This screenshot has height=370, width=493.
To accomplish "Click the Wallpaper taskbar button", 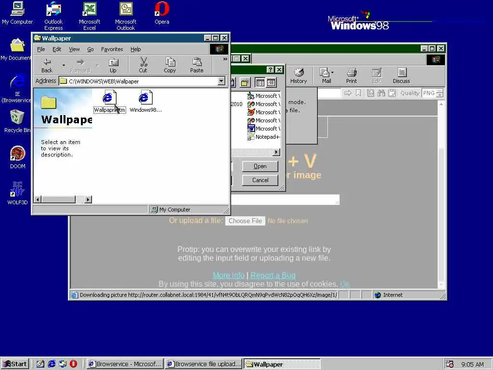I will coord(282,364).
